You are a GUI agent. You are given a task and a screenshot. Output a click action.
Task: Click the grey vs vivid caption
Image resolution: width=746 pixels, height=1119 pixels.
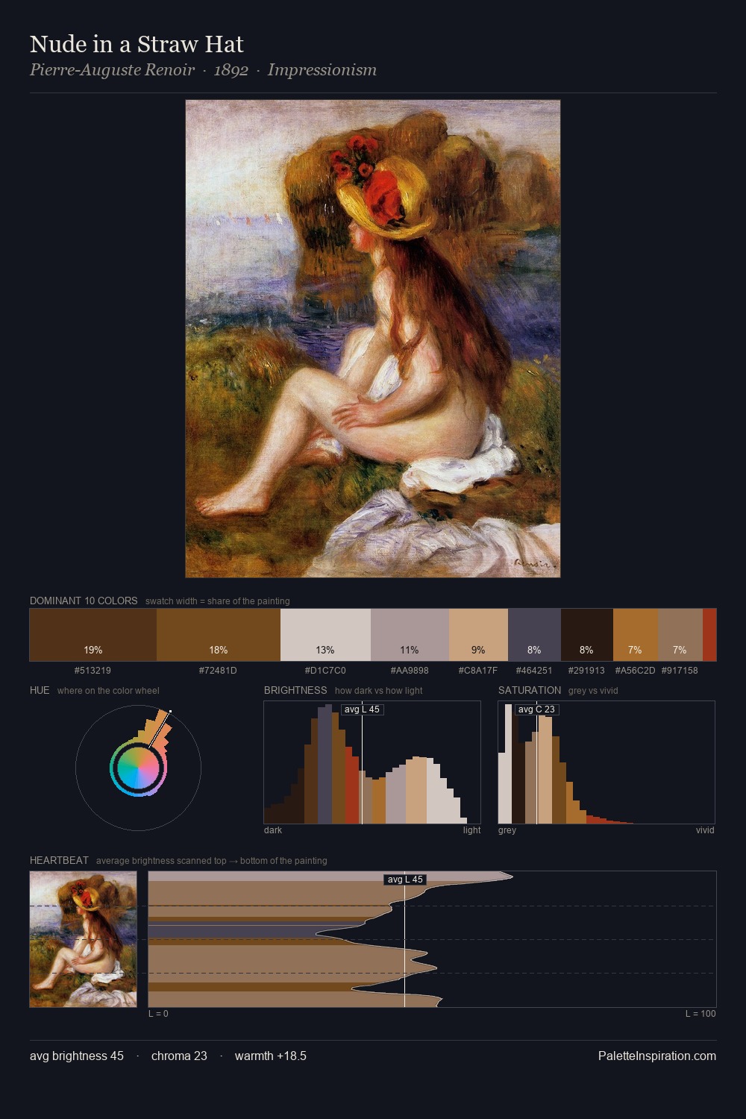tap(593, 690)
